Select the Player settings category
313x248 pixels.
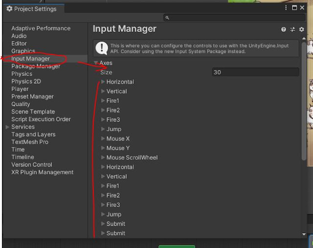pyautogui.click(x=20, y=89)
